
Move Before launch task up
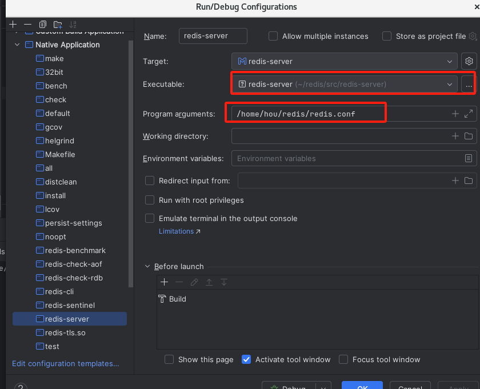pyautogui.click(x=209, y=282)
